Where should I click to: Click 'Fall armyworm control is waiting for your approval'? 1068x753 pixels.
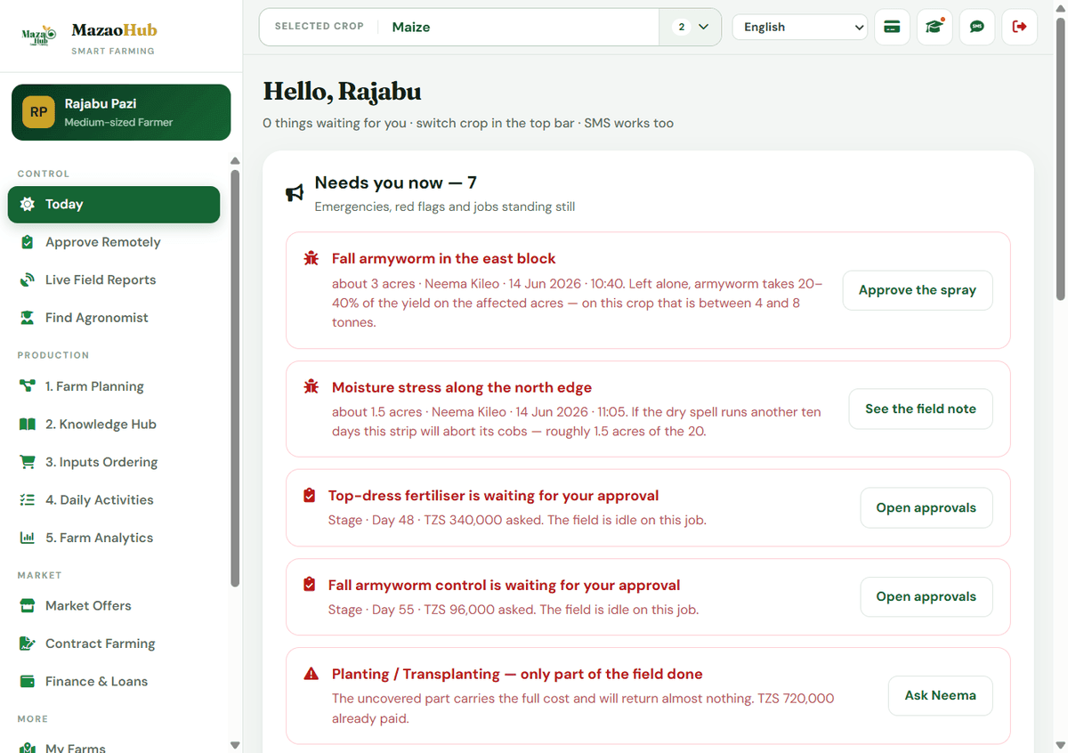click(504, 585)
